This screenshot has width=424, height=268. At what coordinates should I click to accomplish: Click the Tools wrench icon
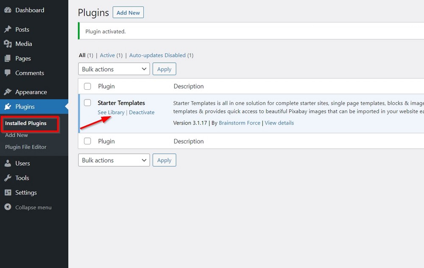tap(8, 178)
